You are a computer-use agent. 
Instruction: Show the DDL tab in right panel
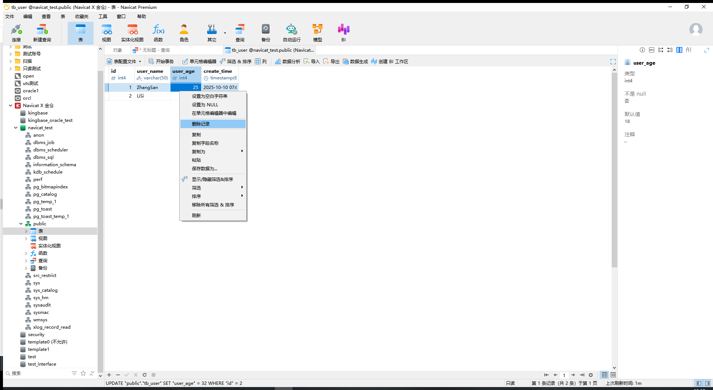(652, 50)
